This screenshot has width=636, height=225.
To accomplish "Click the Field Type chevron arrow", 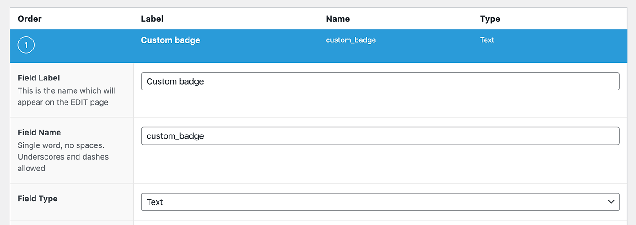I will pyautogui.click(x=611, y=202).
